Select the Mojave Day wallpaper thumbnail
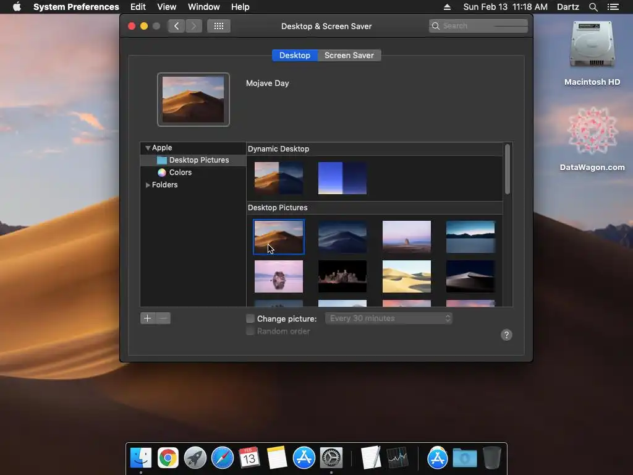Screen dimensions: 633x475 point(279,237)
